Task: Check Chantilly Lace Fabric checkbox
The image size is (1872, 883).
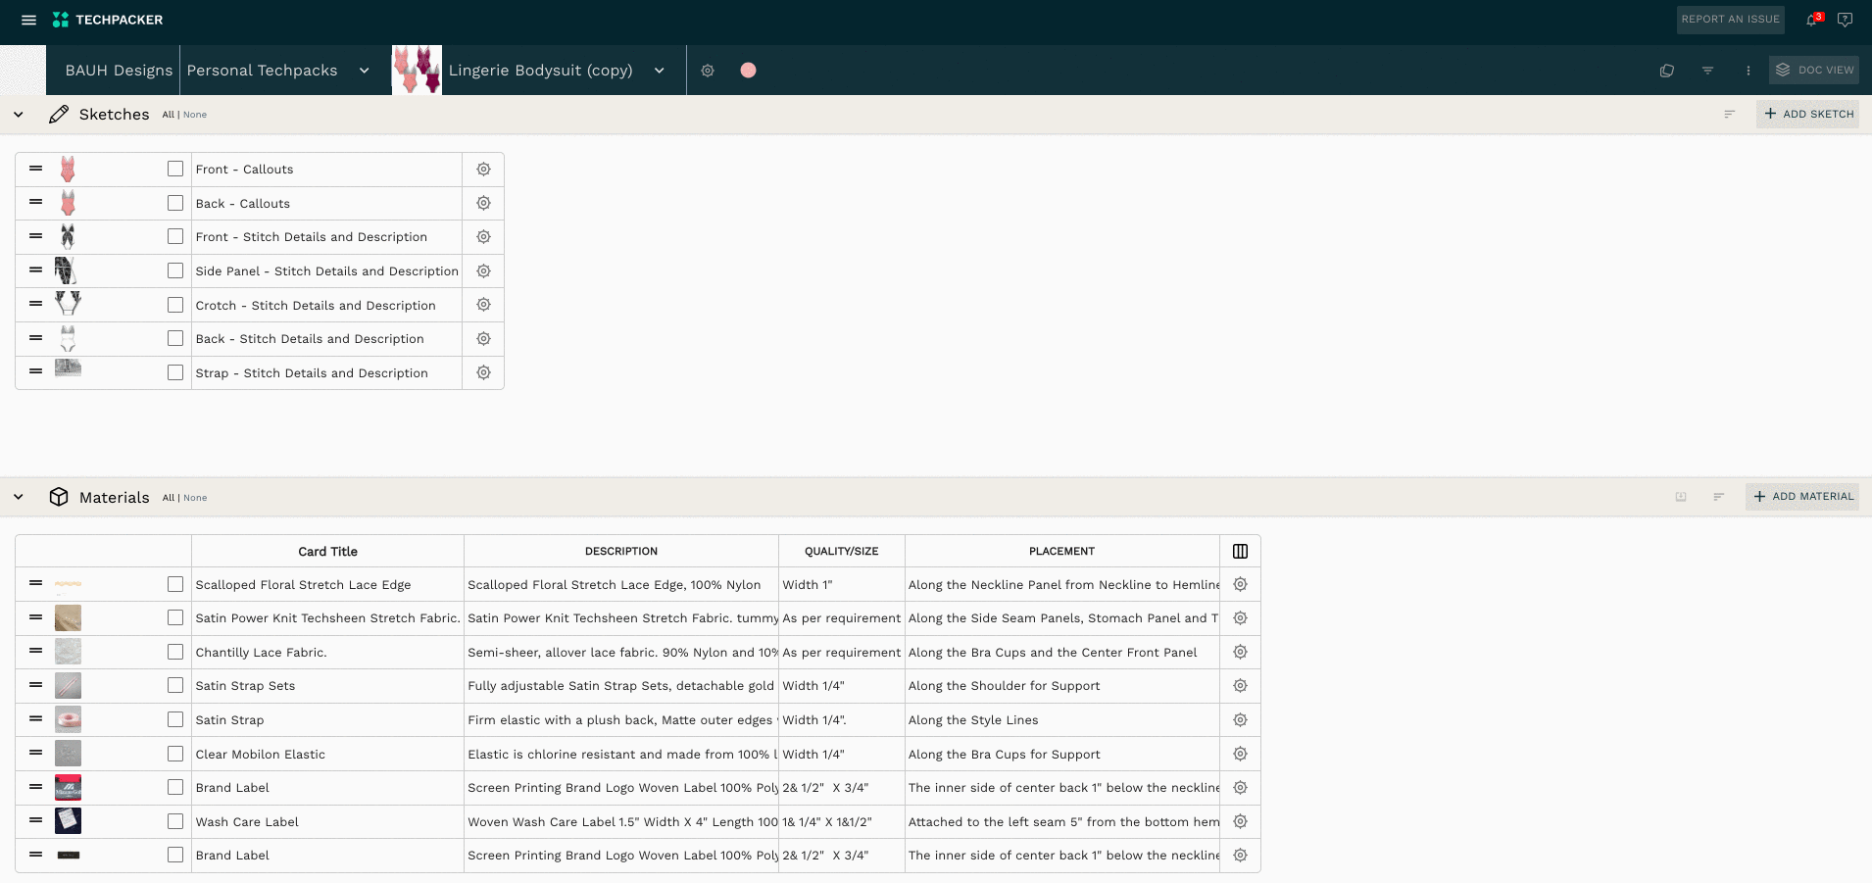Action: 175,652
